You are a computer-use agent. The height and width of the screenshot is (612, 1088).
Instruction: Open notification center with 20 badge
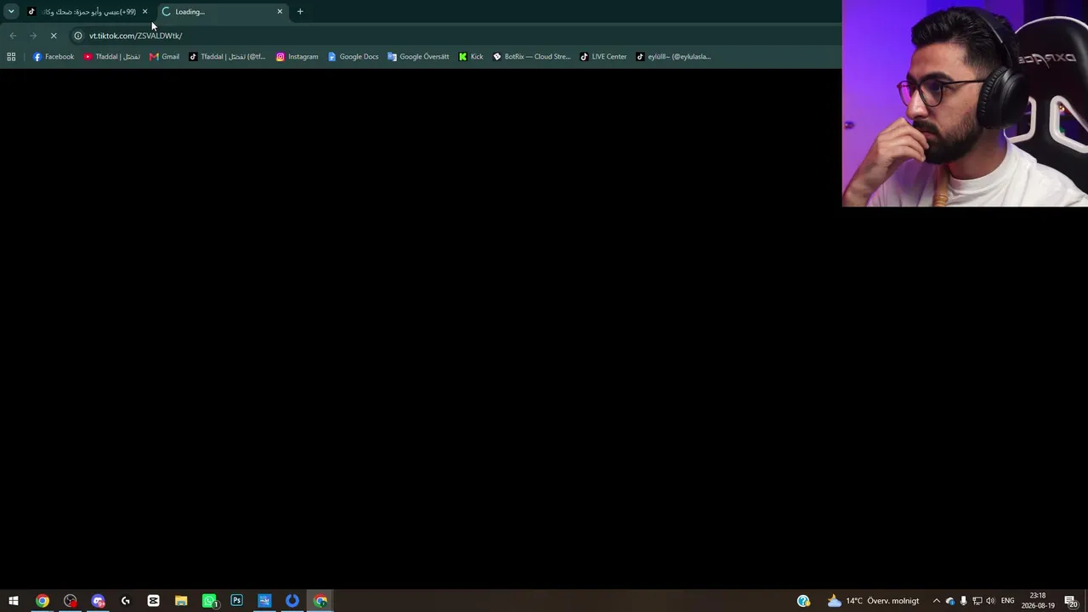1071,601
